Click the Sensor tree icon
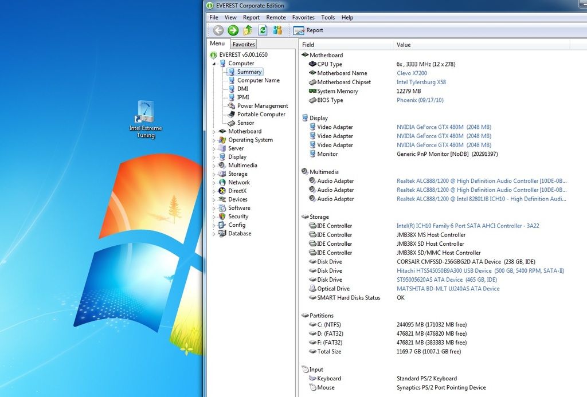 (232, 123)
